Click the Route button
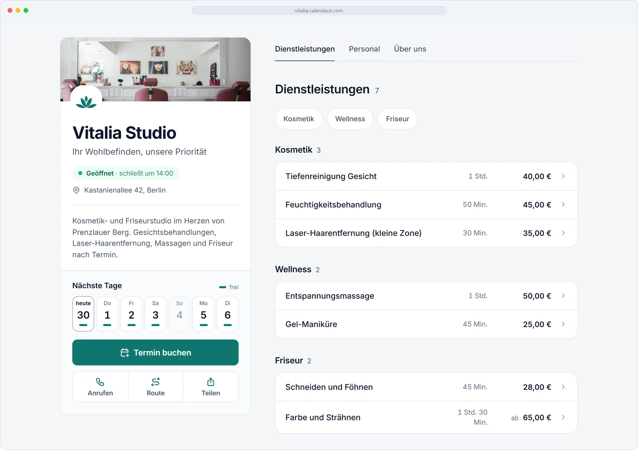Viewport: 638px width, 450px height. (x=156, y=387)
